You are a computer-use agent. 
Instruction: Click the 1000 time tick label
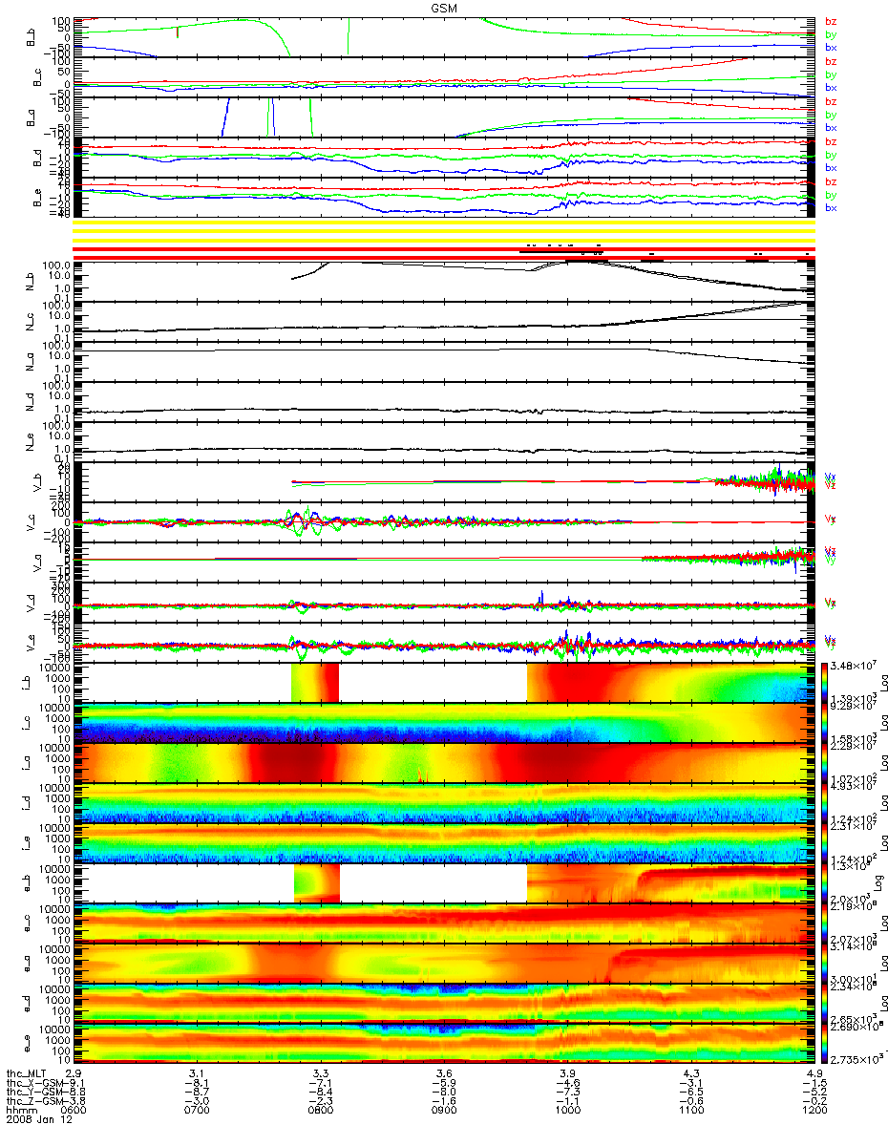point(568,1113)
